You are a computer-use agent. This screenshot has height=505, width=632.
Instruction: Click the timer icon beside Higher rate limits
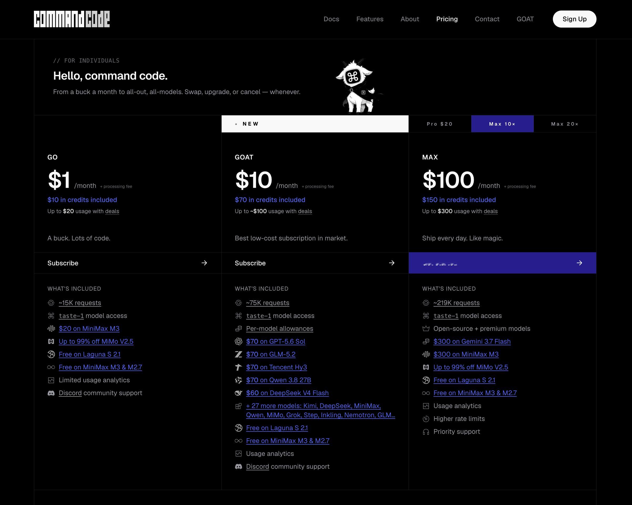[426, 419]
